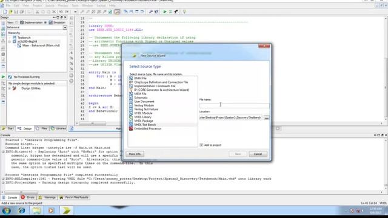Switch to the Files tab
The image size is (388, 218).
click(42, 128)
